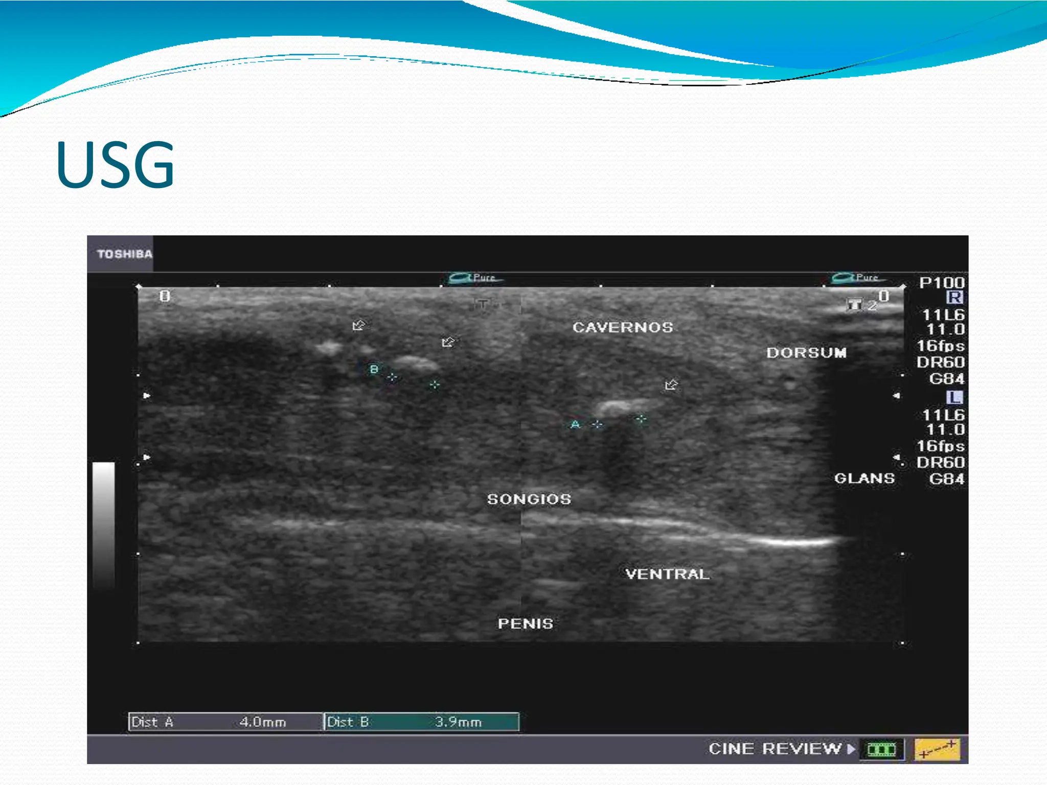Select the Dist A measurement box

click(225, 722)
